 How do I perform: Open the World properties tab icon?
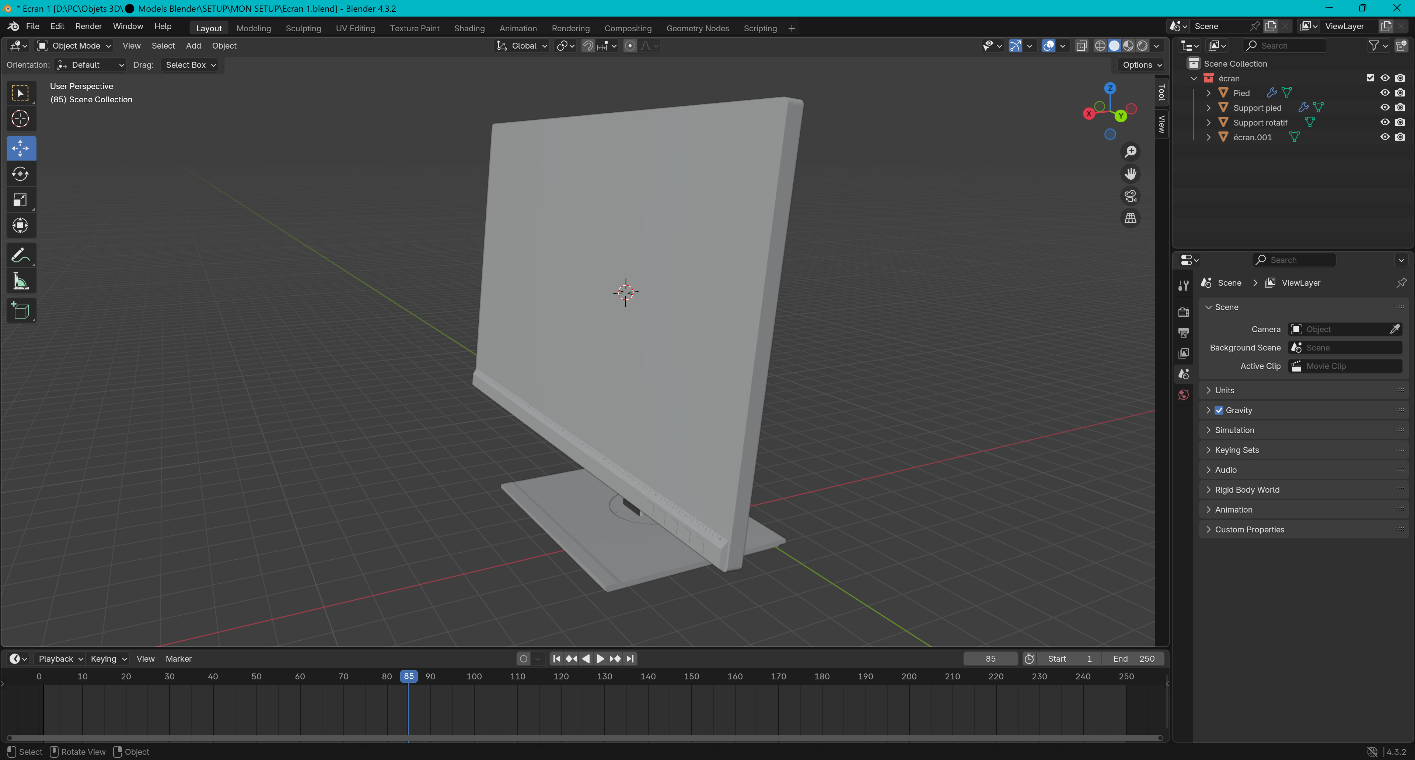(1183, 395)
